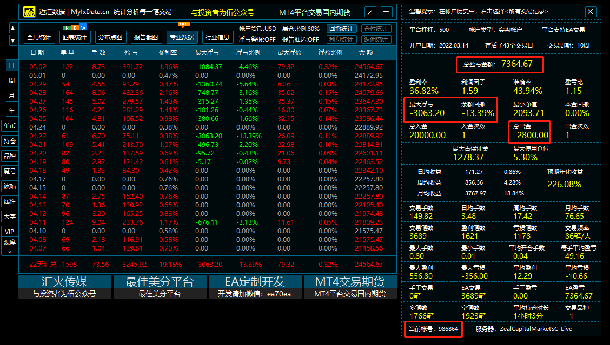Select the 日 daily view button

pyautogui.click(x=12, y=65)
